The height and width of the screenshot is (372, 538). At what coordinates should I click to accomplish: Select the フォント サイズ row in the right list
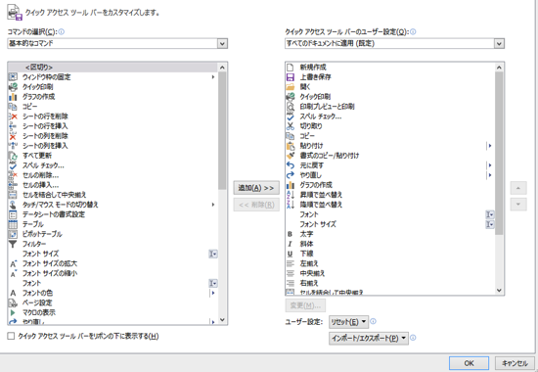point(390,224)
